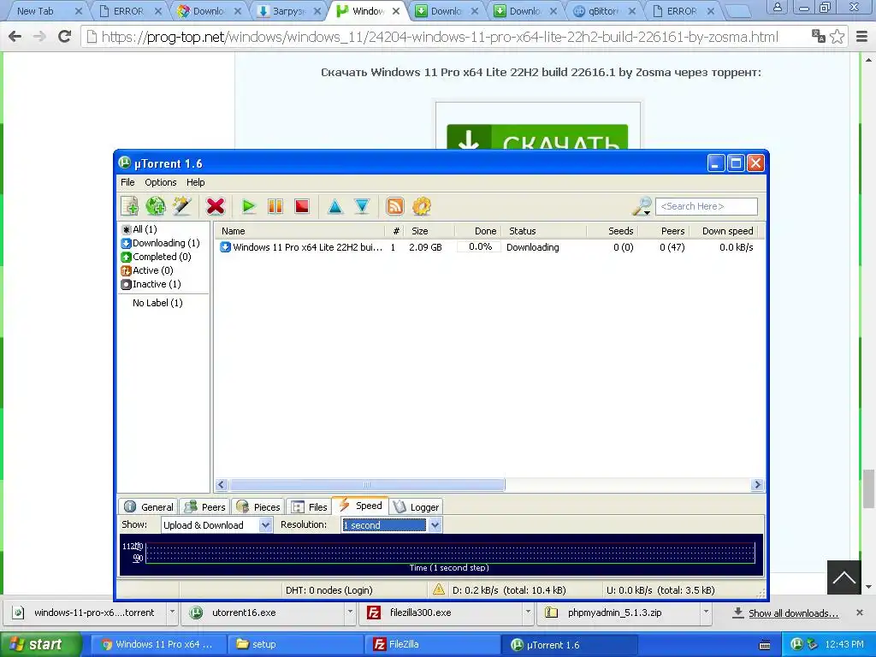This screenshot has width=876, height=657.
Task: Click the Search Here input field
Action: tap(706, 206)
